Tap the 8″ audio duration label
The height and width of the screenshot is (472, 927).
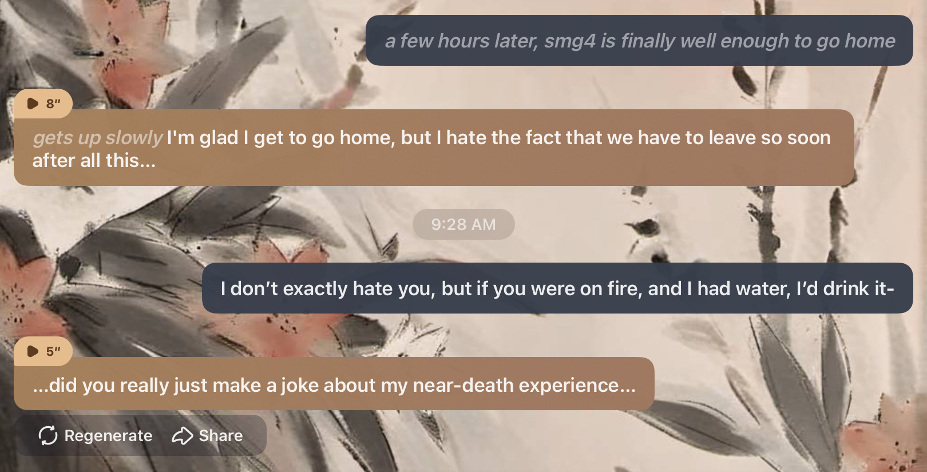(x=53, y=104)
